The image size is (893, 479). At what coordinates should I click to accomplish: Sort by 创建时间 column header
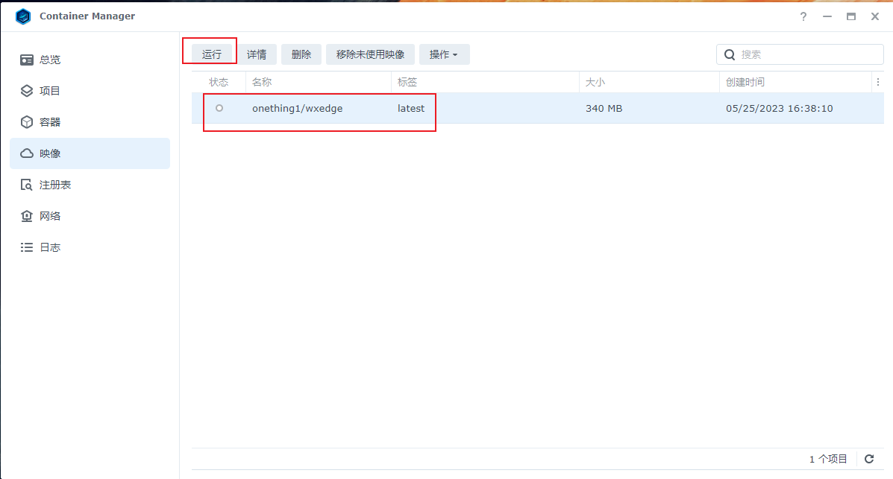click(795, 83)
